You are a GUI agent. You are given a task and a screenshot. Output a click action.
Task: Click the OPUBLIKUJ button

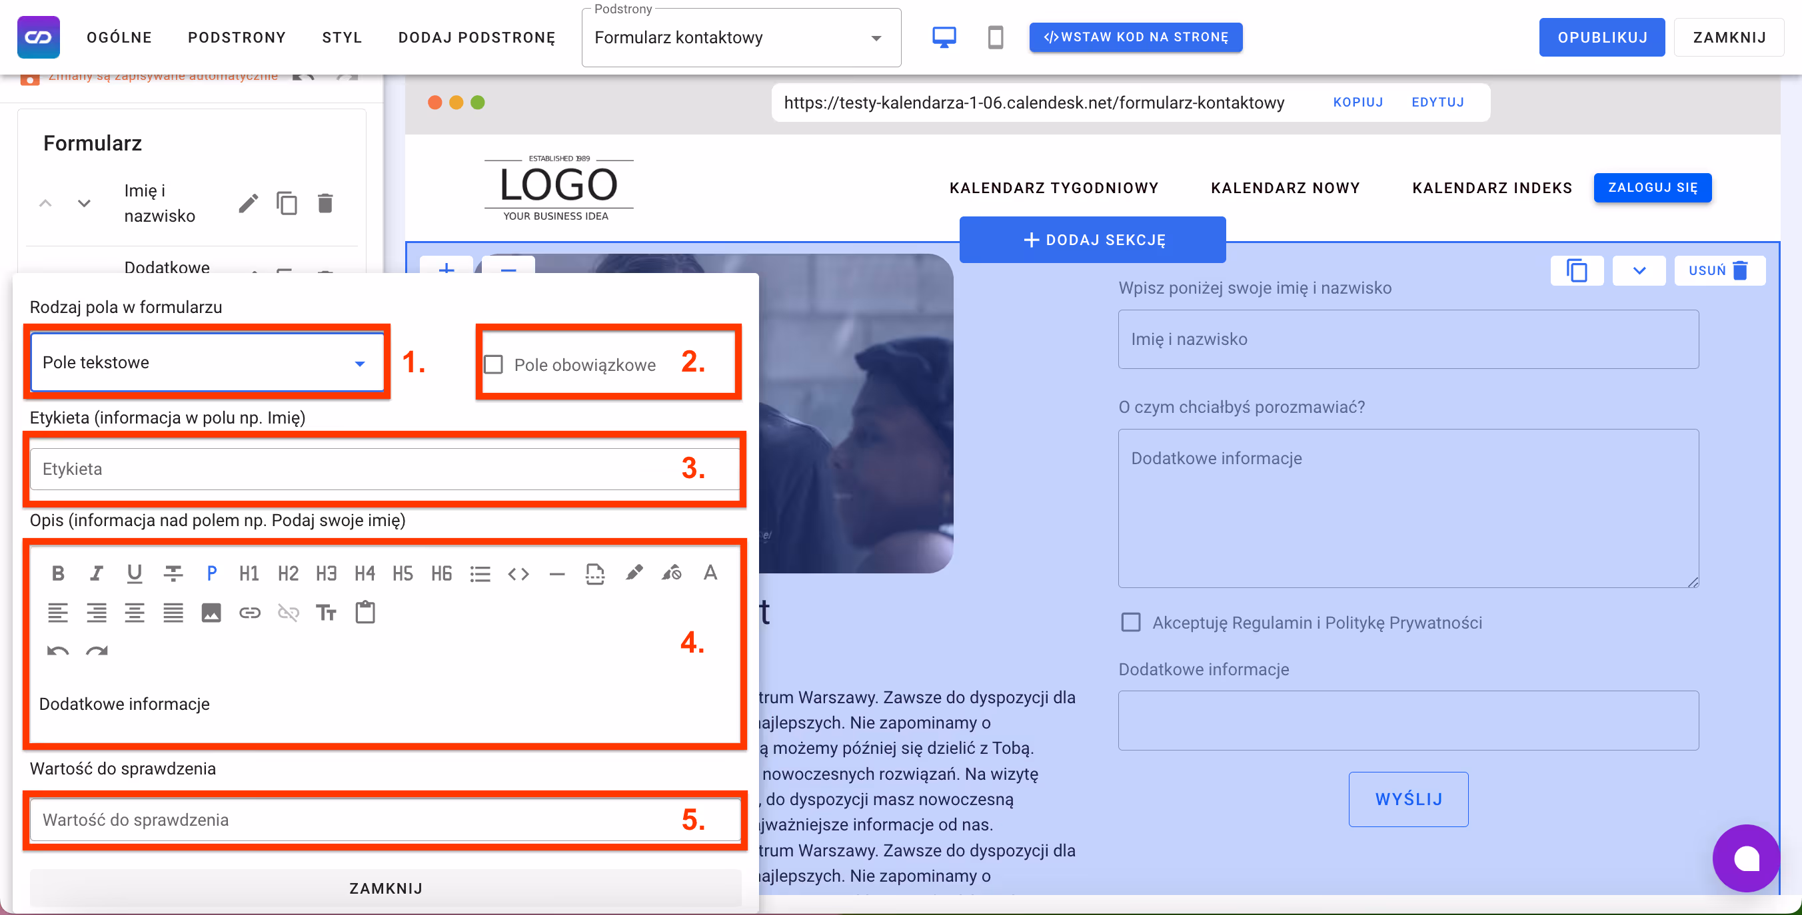1601,38
